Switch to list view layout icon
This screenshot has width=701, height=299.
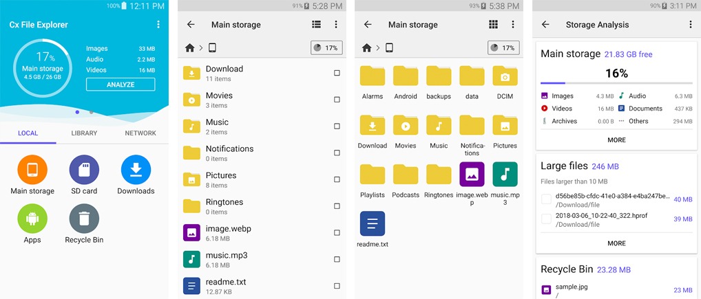316,25
